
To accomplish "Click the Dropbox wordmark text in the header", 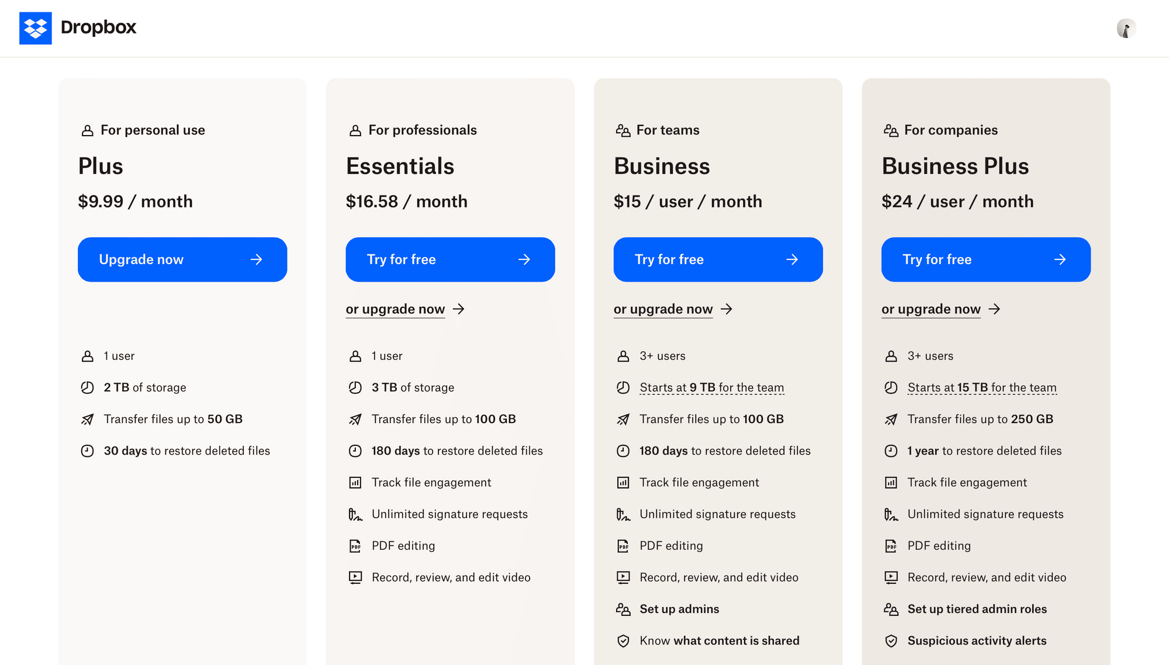I will (98, 27).
